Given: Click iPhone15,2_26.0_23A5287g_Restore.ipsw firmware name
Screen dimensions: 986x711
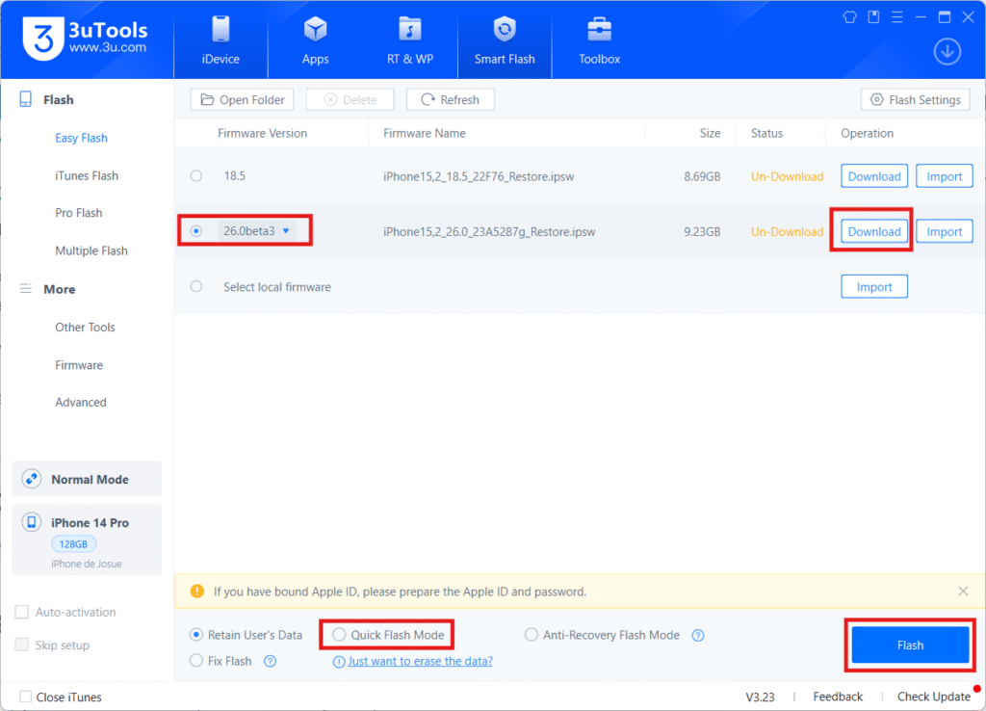Looking at the screenshot, I should tap(489, 231).
